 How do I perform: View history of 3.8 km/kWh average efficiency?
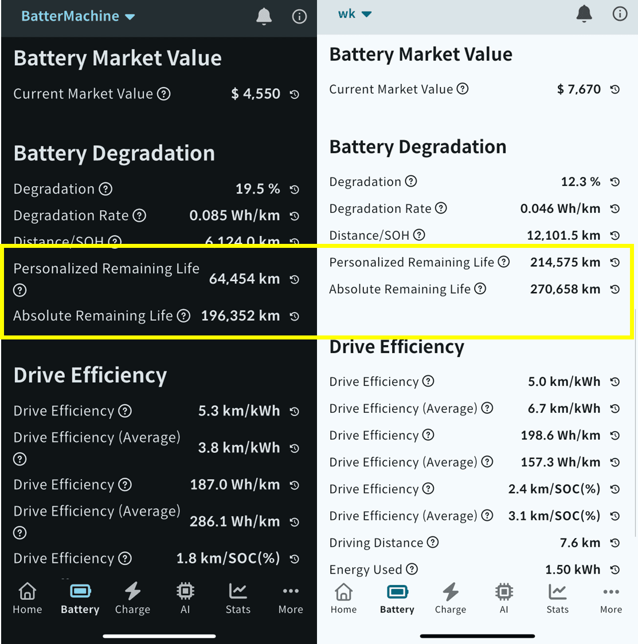[294, 448]
